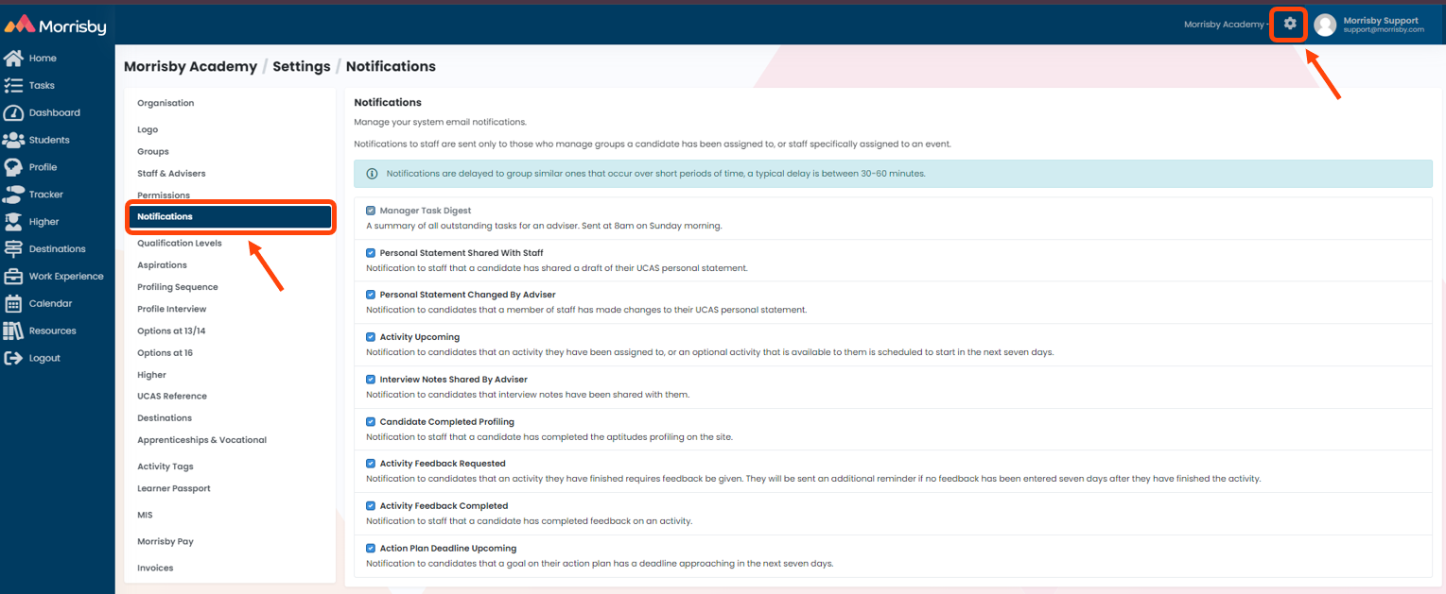Click the Work Experience briefcase icon
Viewport: 1446px width, 594px height.
(x=13, y=277)
